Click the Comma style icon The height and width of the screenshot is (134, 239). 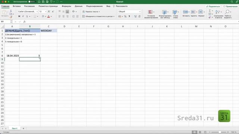pyautogui.click(x=129, y=16)
